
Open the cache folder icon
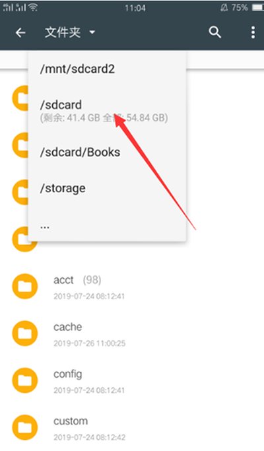point(25,333)
